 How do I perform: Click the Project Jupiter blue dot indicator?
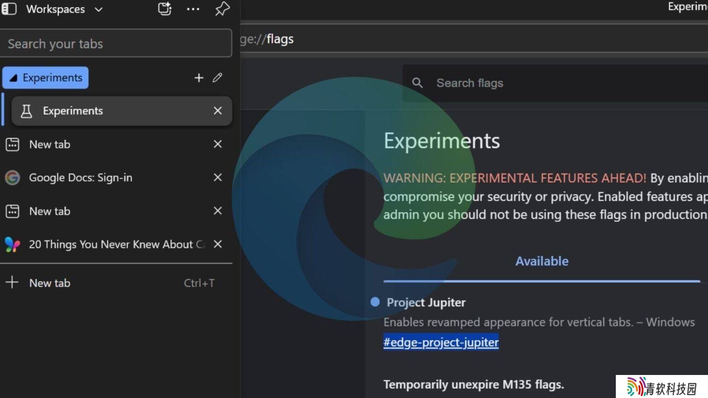click(375, 302)
